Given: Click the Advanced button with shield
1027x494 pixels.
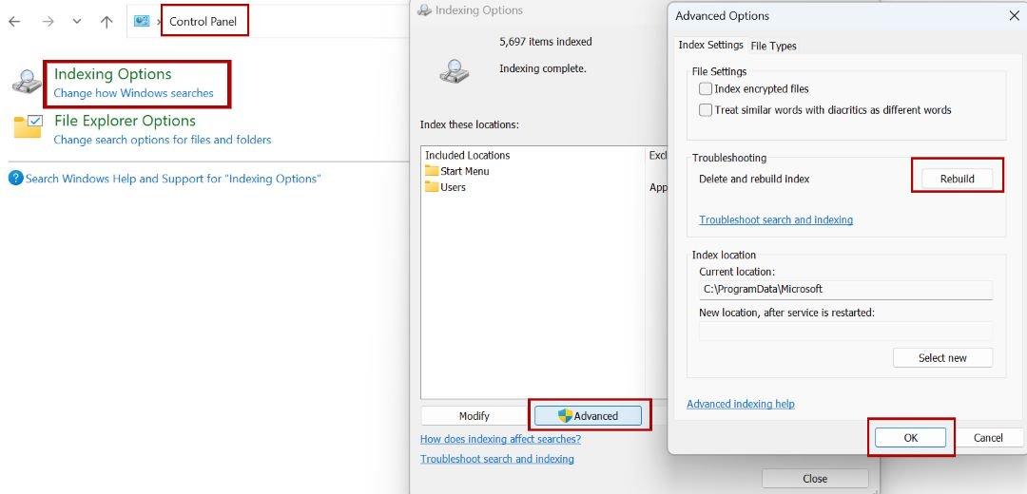Looking at the screenshot, I should [x=589, y=416].
